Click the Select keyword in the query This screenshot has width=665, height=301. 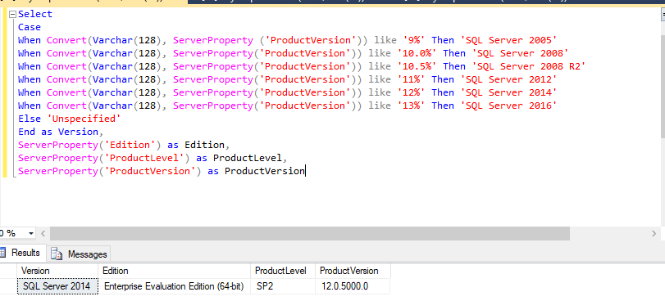tap(35, 14)
